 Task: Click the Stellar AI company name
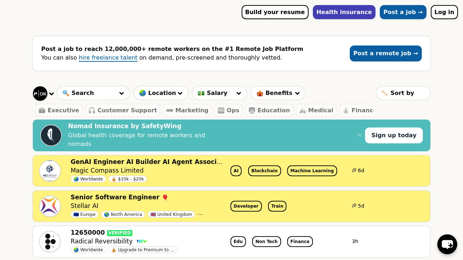[84, 206]
